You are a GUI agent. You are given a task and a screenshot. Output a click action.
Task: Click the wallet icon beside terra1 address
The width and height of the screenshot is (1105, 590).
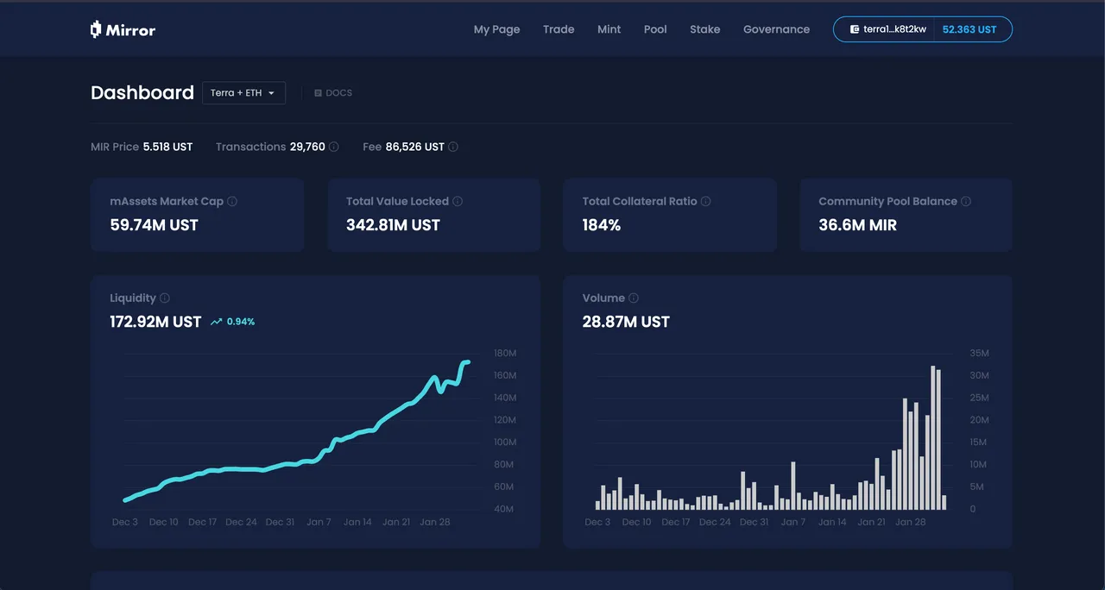(x=855, y=29)
